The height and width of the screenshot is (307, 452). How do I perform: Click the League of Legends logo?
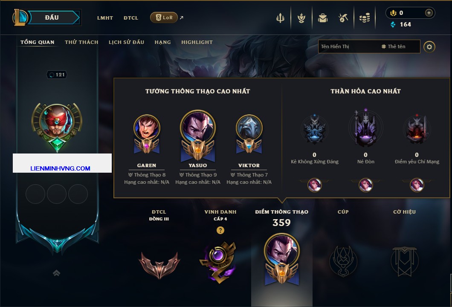coord(20,17)
